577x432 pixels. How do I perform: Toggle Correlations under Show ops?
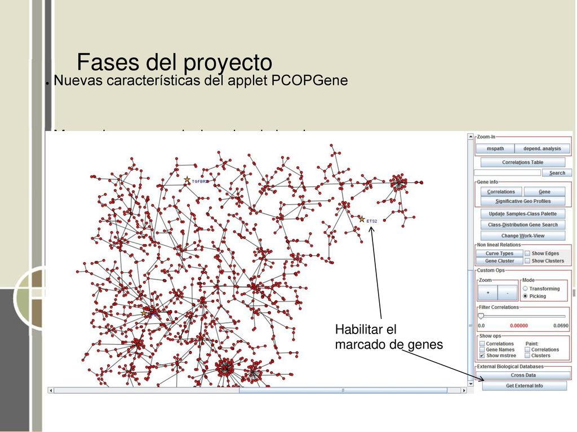pyautogui.click(x=482, y=344)
